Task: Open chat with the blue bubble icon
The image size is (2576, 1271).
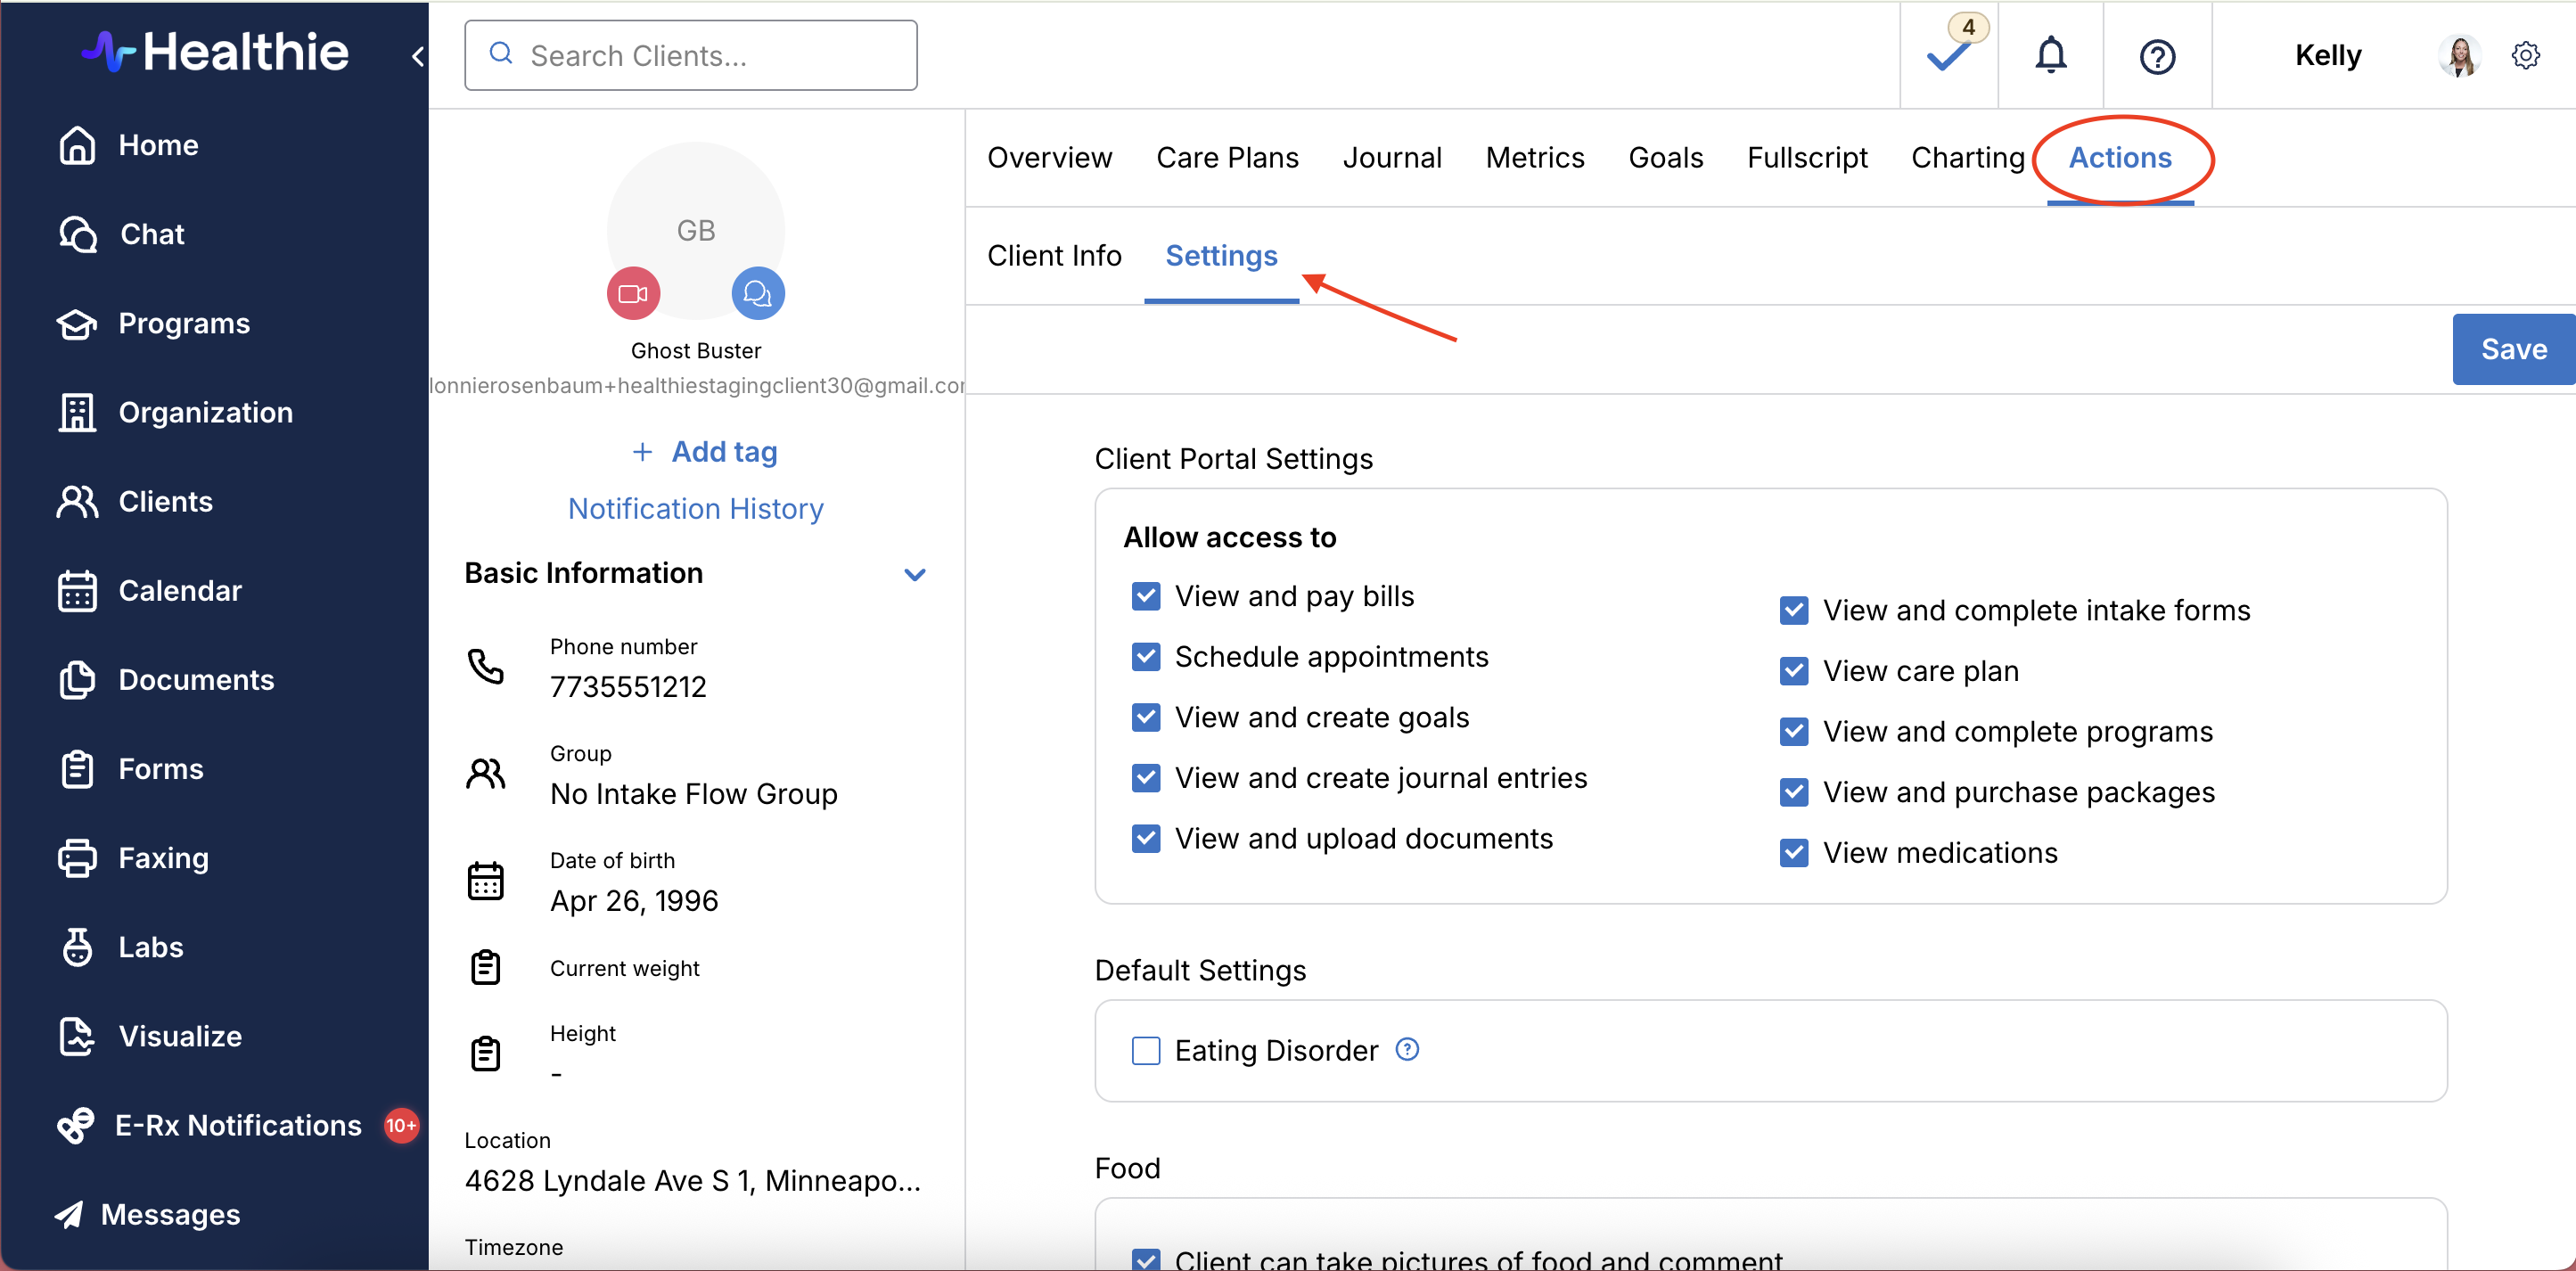Action: [x=758, y=294]
